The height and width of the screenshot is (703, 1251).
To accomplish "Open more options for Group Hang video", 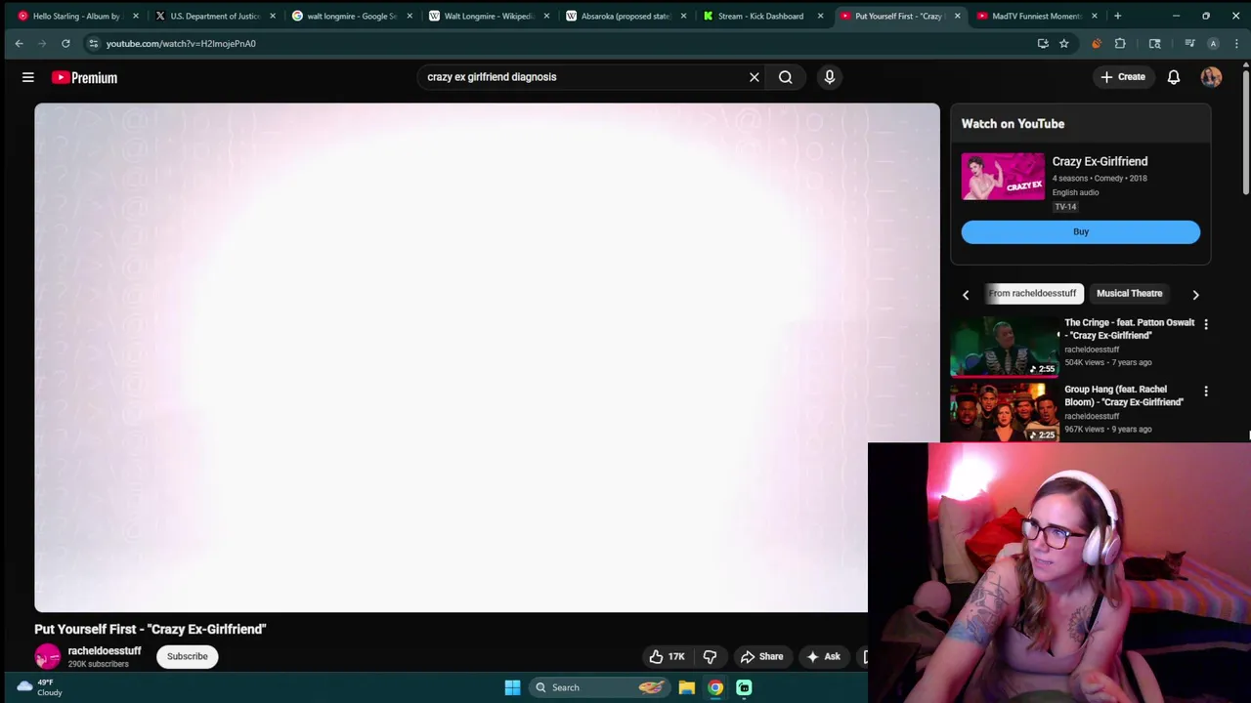I will pyautogui.click(x=1206, y=392).
